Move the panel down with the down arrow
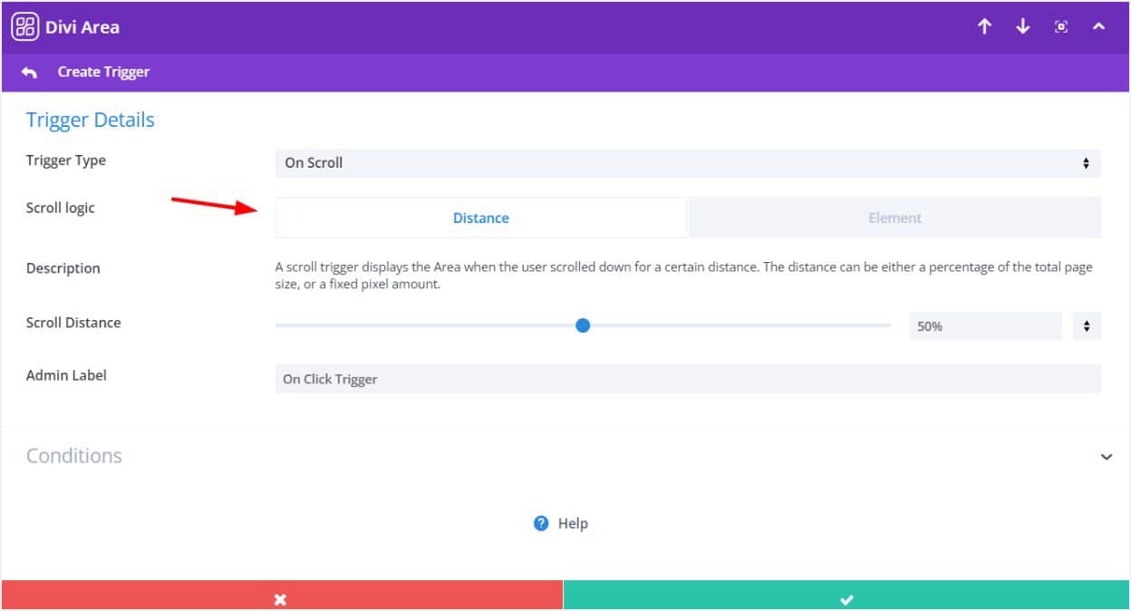 (x=1023, y=27)
